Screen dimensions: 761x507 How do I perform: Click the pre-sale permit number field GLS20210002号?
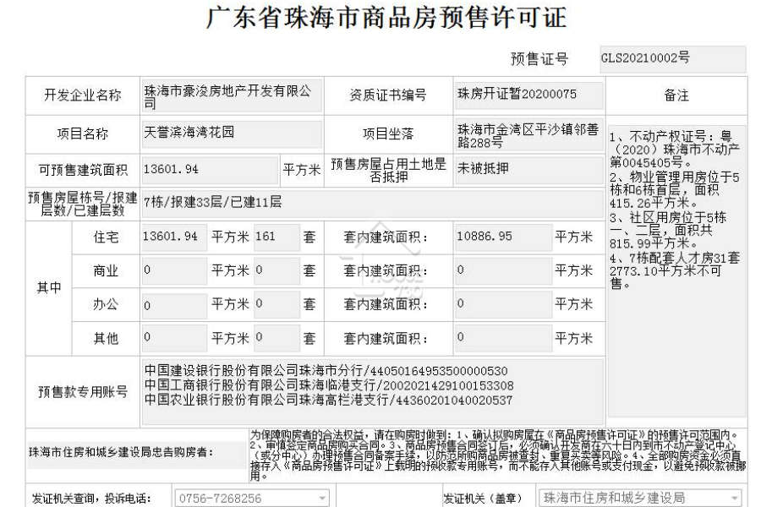[x=673, y=59]
